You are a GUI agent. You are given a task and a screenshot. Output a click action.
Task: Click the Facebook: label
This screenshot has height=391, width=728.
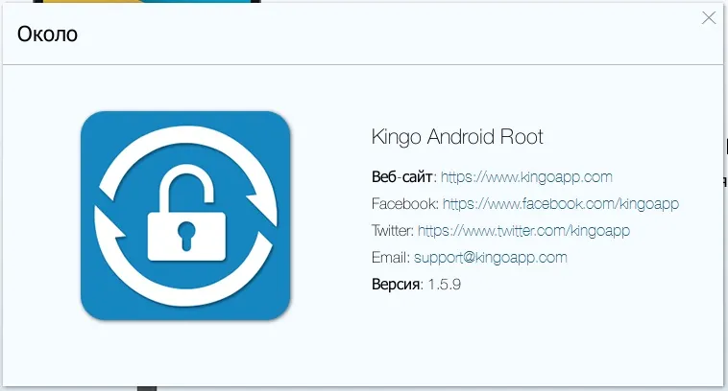pyautogui.click(x=405, y=204)
